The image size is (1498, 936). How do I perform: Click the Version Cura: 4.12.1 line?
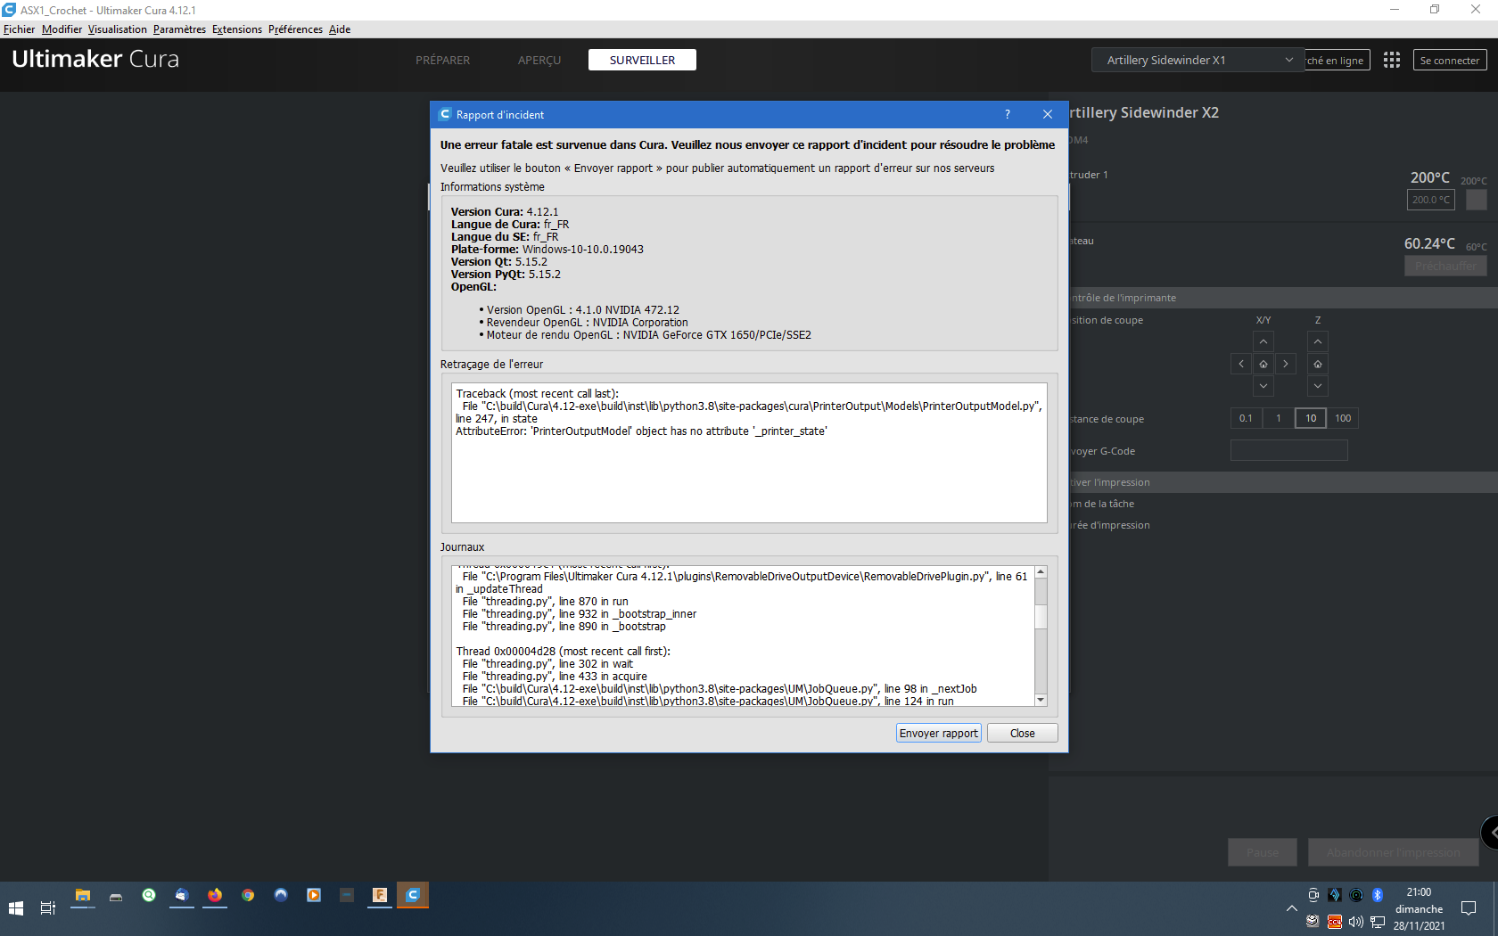(x=505, y=212)
